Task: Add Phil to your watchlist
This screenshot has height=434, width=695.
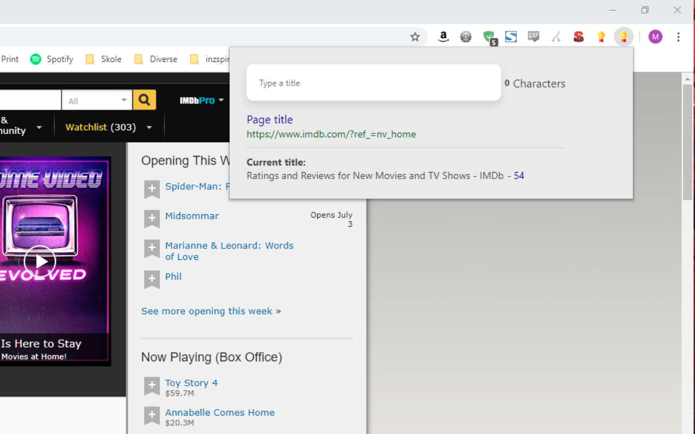Action: pyautogui.click(x=151, y=279)
